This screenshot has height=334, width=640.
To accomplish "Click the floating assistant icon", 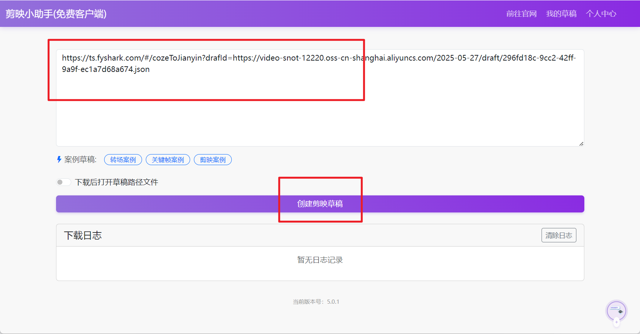I will coord(616,311).
